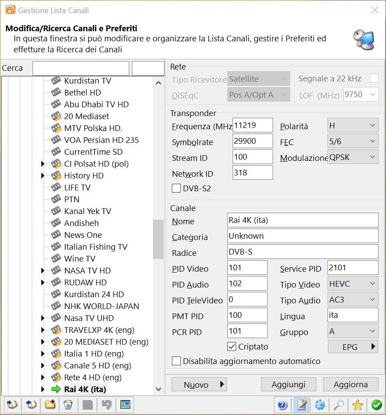Click the Aggiorna button
386x415 pixels.
click(x=350, y=384)
